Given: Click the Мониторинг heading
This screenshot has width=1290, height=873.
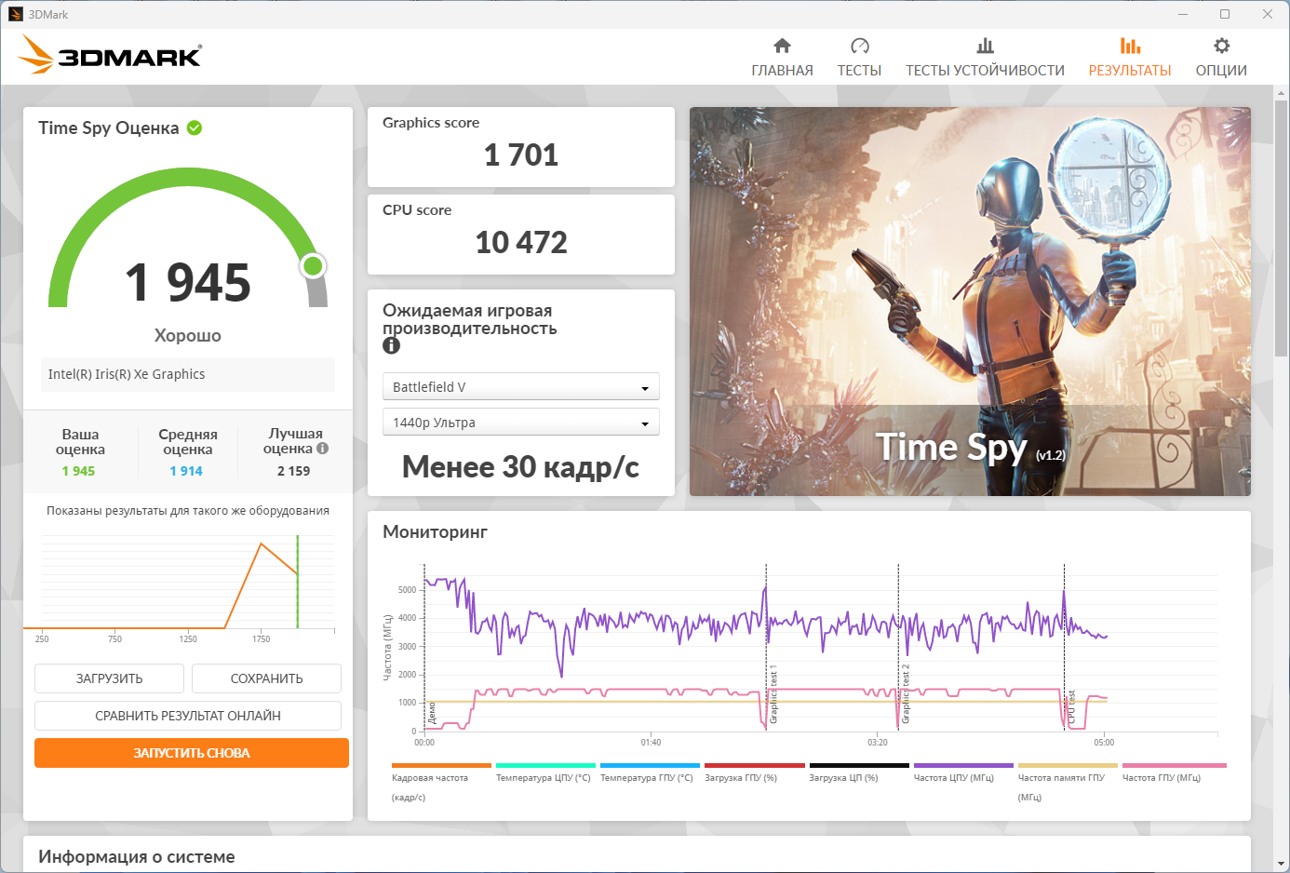Looking at the screenshot, I should click(x=435, y=532).
